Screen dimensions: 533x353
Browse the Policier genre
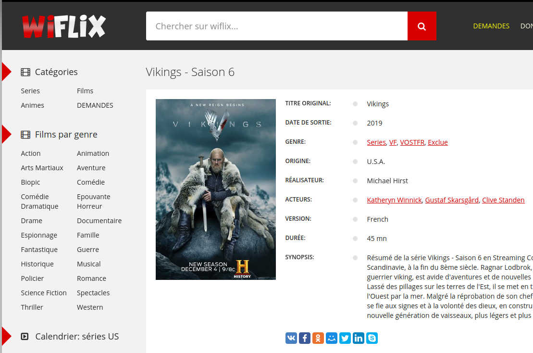click(x=32, y=278)
